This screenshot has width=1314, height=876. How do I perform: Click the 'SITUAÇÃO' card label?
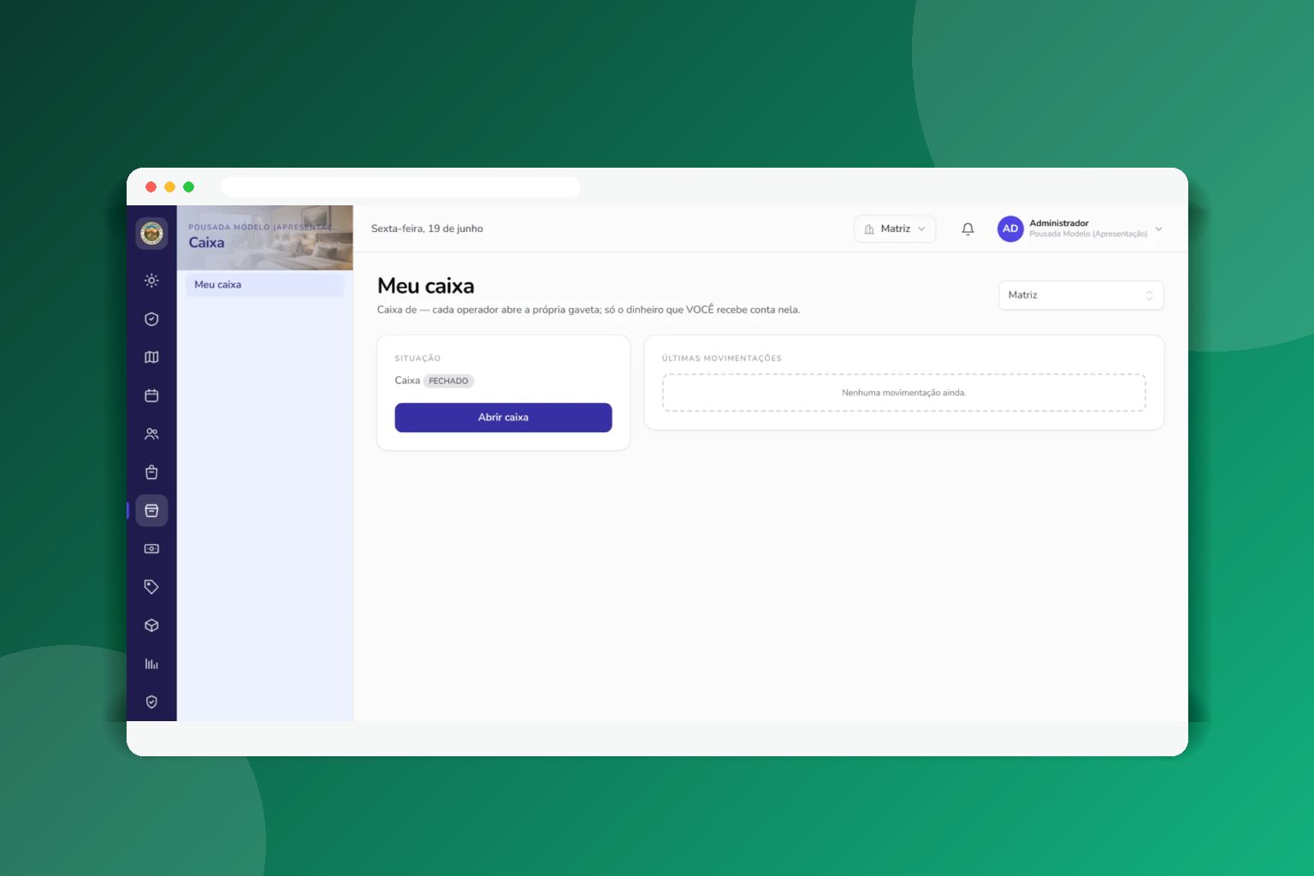[417, 358]
